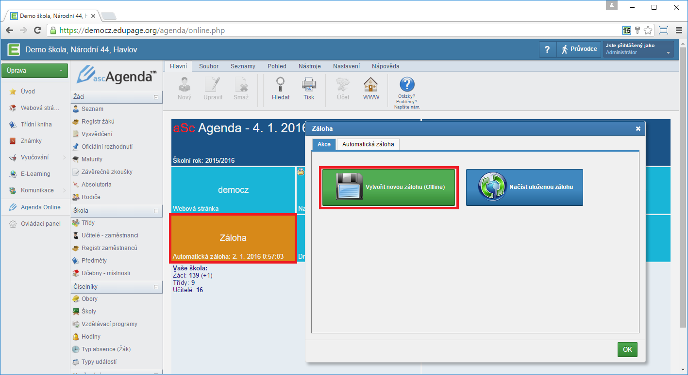Collapse the Škola section
The width and height of the screenshot is (688, 375).
coord(156,211)
